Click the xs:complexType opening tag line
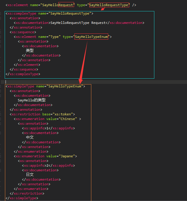 coord(49,13)
